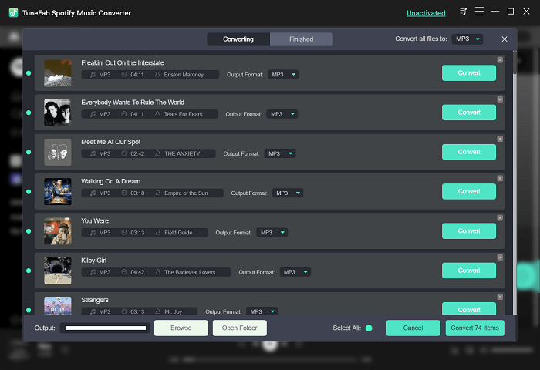Click the Output path input field
The height and width of the screenshot is (370, 540).
pos(104,328)
